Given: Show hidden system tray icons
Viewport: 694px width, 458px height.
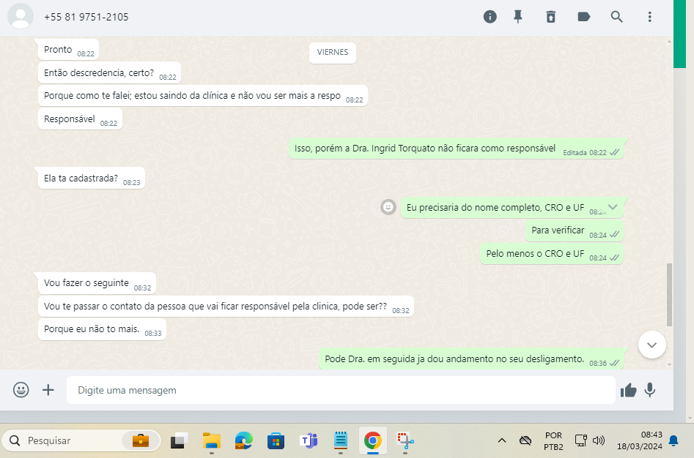Looking at the screenshot, I should click(x=502, y=440).
